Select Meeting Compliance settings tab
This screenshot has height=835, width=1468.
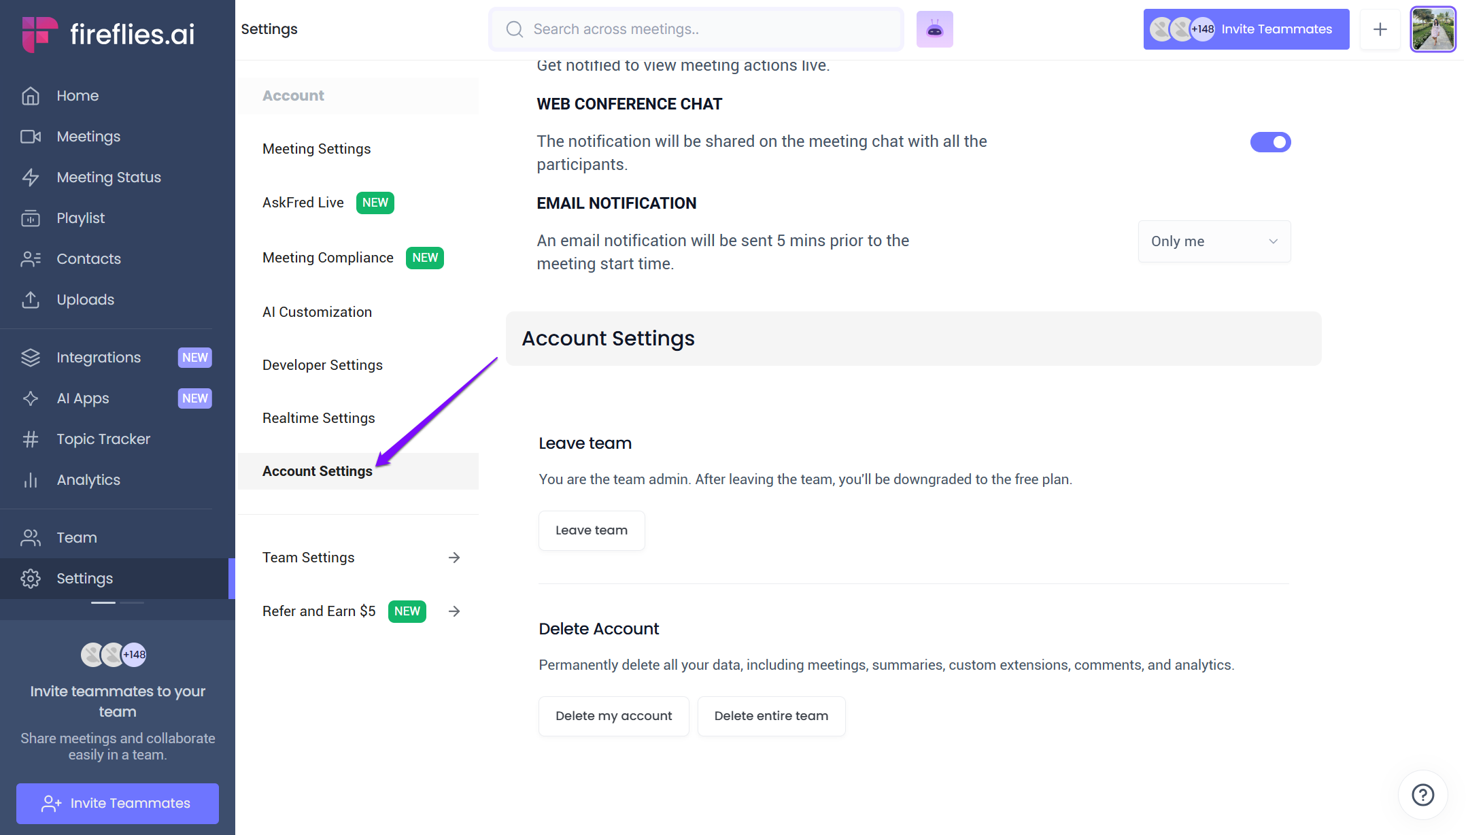point(328,258)
